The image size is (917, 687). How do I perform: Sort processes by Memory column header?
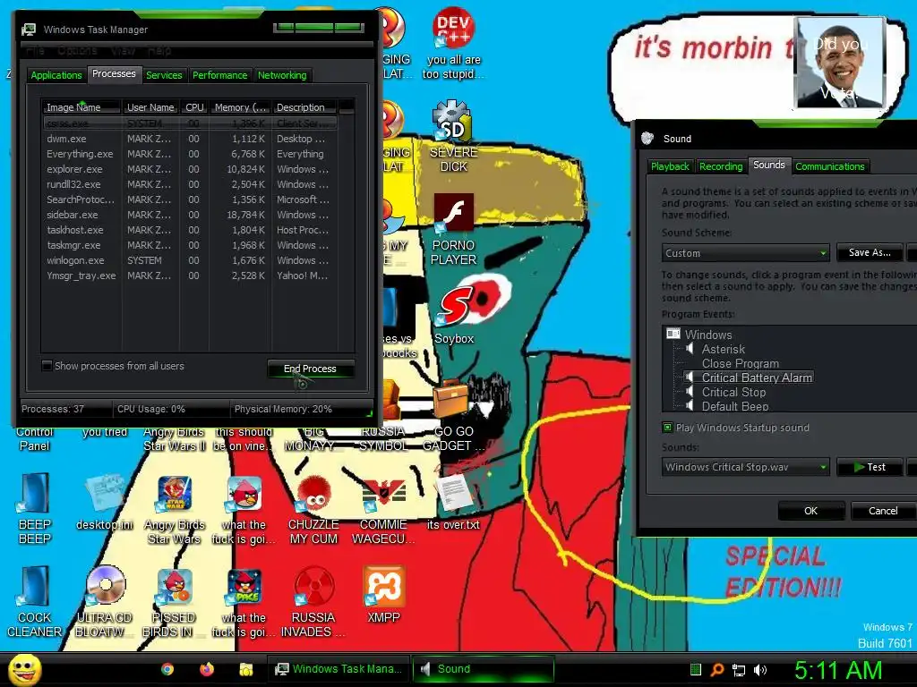coord(240,107)
